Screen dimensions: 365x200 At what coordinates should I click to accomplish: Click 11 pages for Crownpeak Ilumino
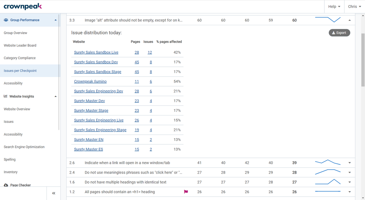[x=137, y=82]
